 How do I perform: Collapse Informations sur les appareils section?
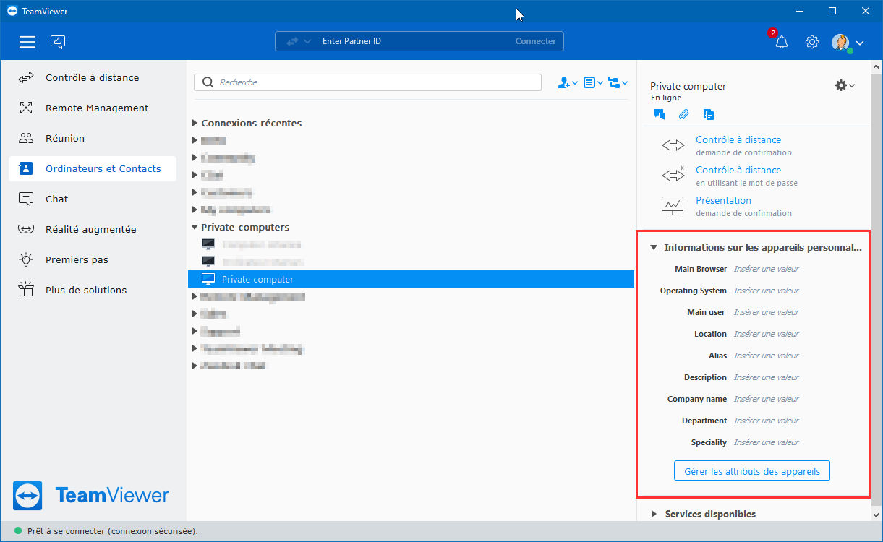click(x=654, y=247)
